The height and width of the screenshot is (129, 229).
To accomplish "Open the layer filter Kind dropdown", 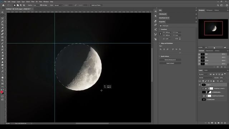I will click(x=204, y=74).
